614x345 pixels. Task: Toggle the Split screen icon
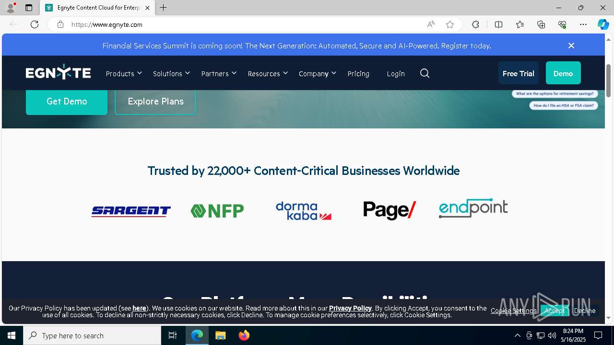[x=498, y=24]
